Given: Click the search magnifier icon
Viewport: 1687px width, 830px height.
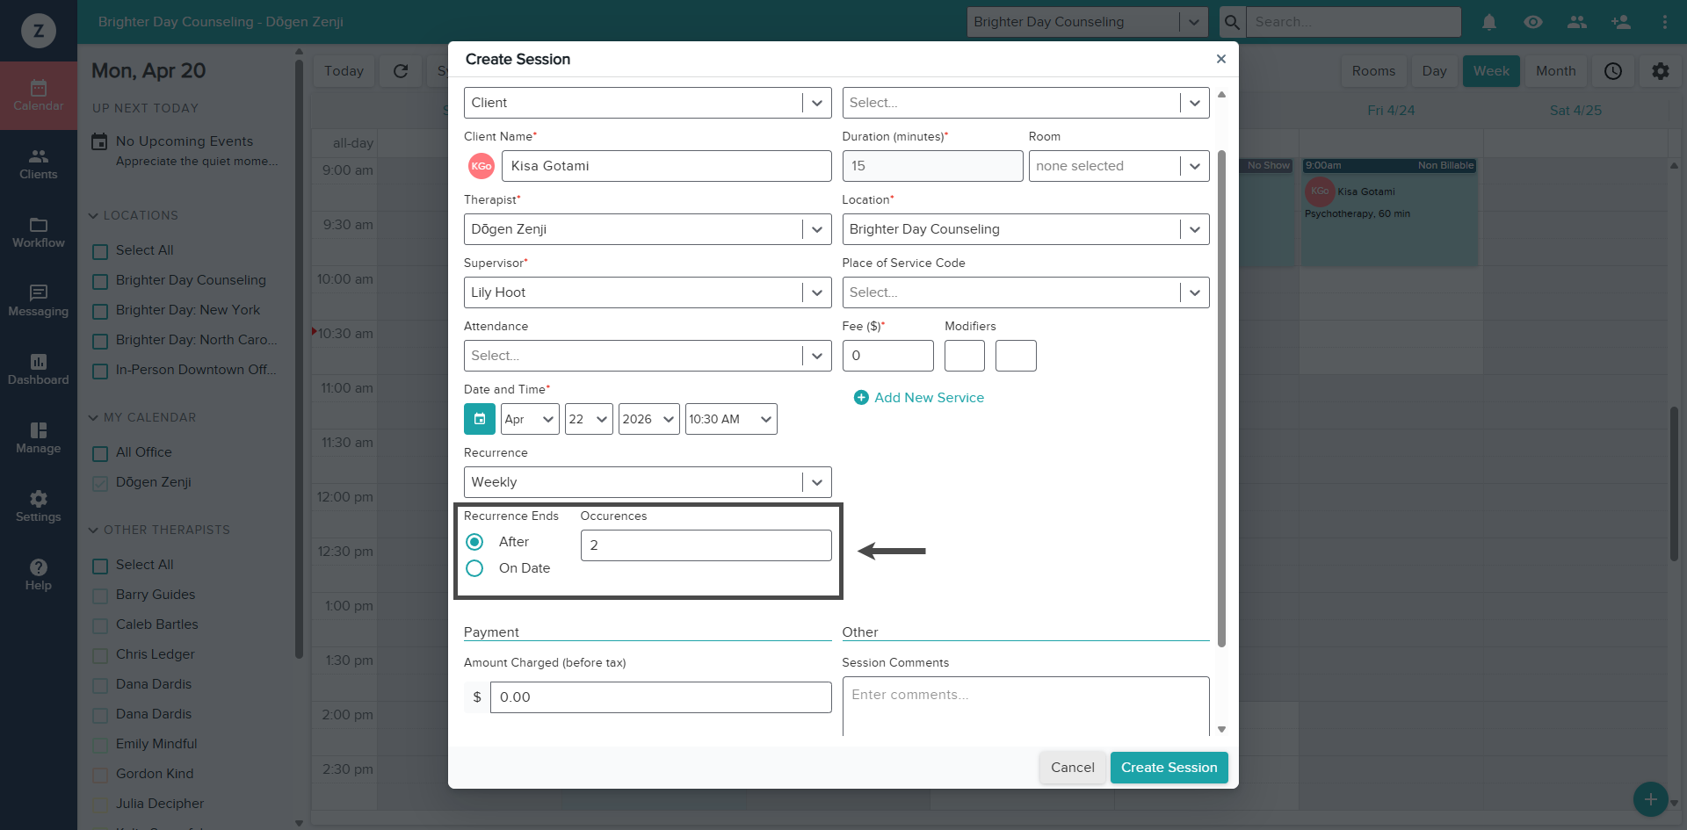Looking at the screenshot, I should 1232,22.
